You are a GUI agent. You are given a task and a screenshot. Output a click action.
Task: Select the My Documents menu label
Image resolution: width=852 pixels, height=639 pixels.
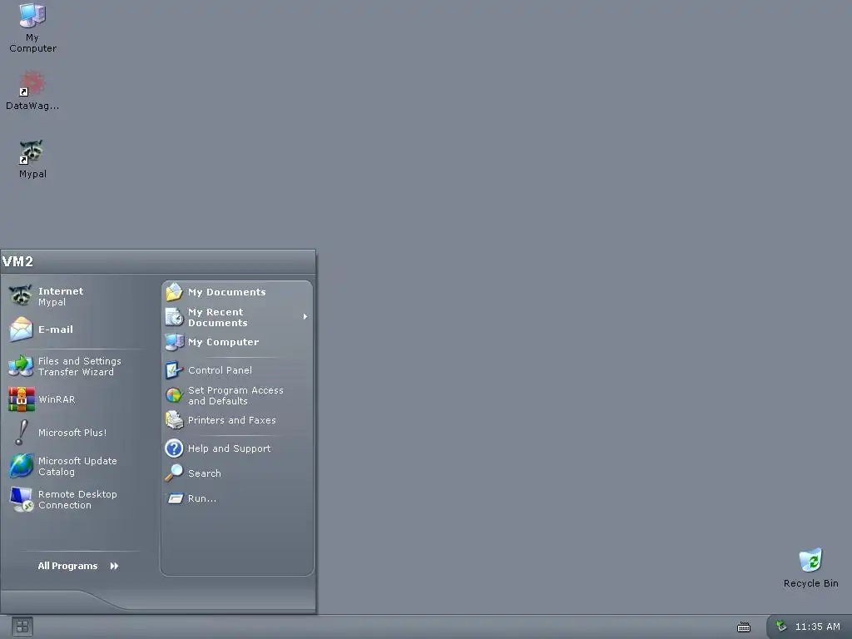[x=226, y=292]
